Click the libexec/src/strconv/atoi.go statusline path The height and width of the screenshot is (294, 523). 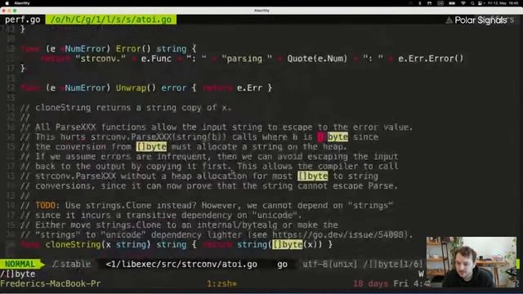pos(181,264)
